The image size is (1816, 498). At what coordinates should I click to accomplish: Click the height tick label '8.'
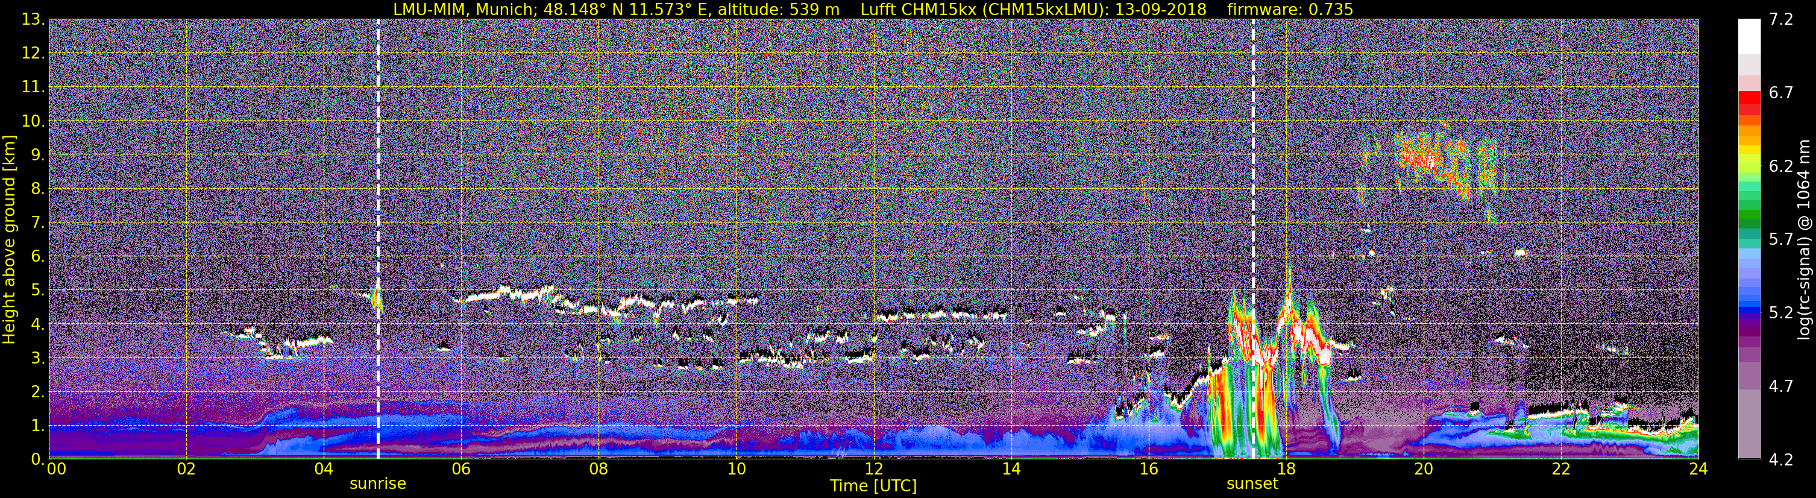coord(37,188)
